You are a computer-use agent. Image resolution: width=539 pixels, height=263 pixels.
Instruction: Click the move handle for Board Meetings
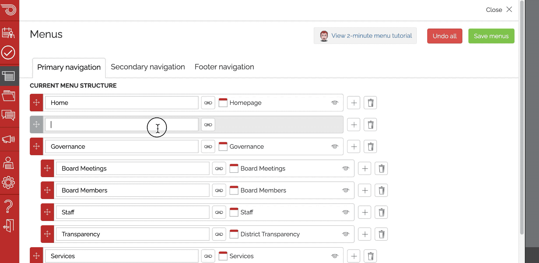[x=47, y=169]
